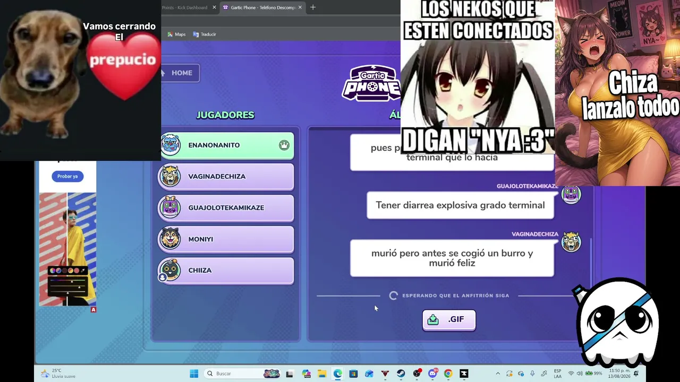Open Wi-Fi network settings
Screen dimensions: 680x382
pyautogui.click(x=571, y=374)
